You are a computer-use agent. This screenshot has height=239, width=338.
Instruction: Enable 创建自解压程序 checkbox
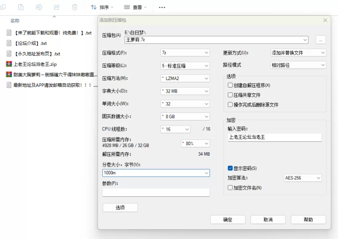tap(230, 85)
